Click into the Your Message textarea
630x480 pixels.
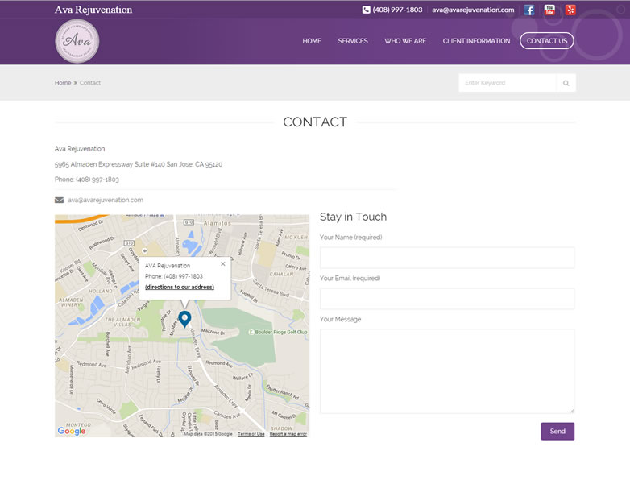tap(447, 370)
